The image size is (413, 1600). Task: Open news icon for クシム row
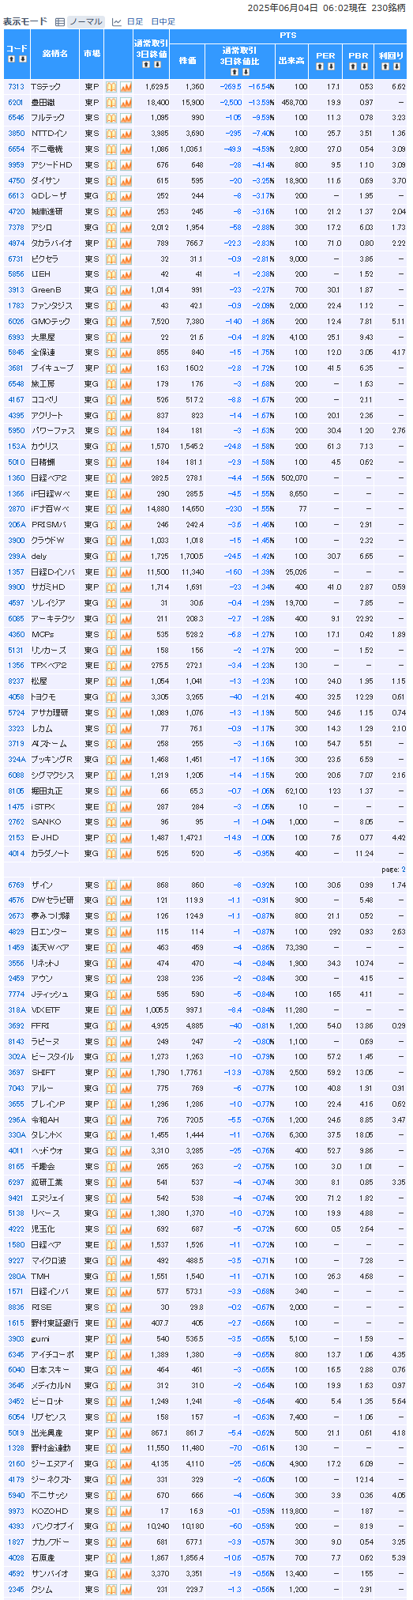[111, 1590]
